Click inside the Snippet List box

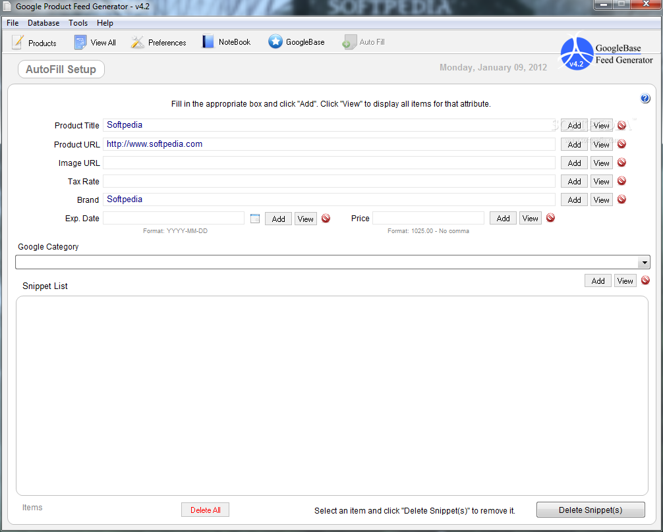pos(332,396)
